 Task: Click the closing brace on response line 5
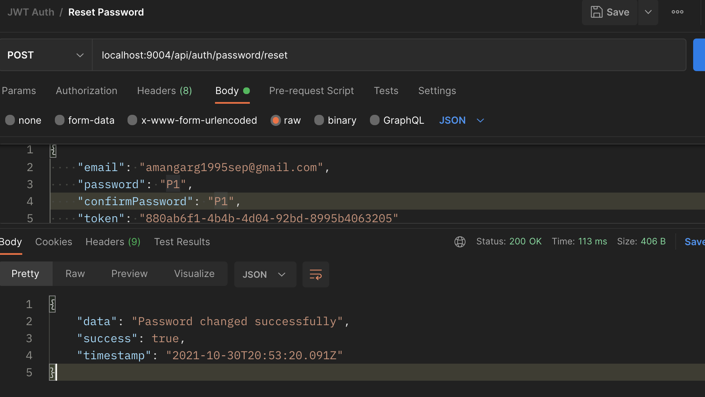click(52, 373)
